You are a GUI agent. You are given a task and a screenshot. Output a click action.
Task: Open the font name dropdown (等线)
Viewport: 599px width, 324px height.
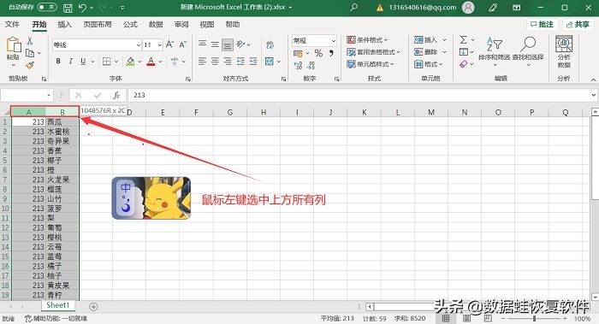tap(138, 45)
